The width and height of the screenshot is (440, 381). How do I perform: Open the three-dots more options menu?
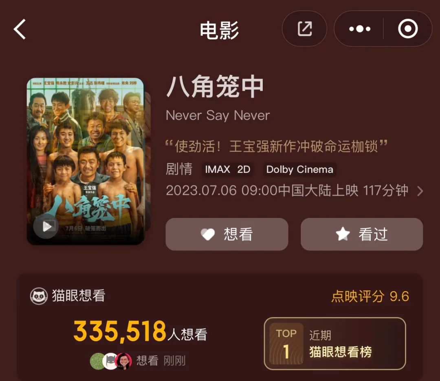point(359,28)
